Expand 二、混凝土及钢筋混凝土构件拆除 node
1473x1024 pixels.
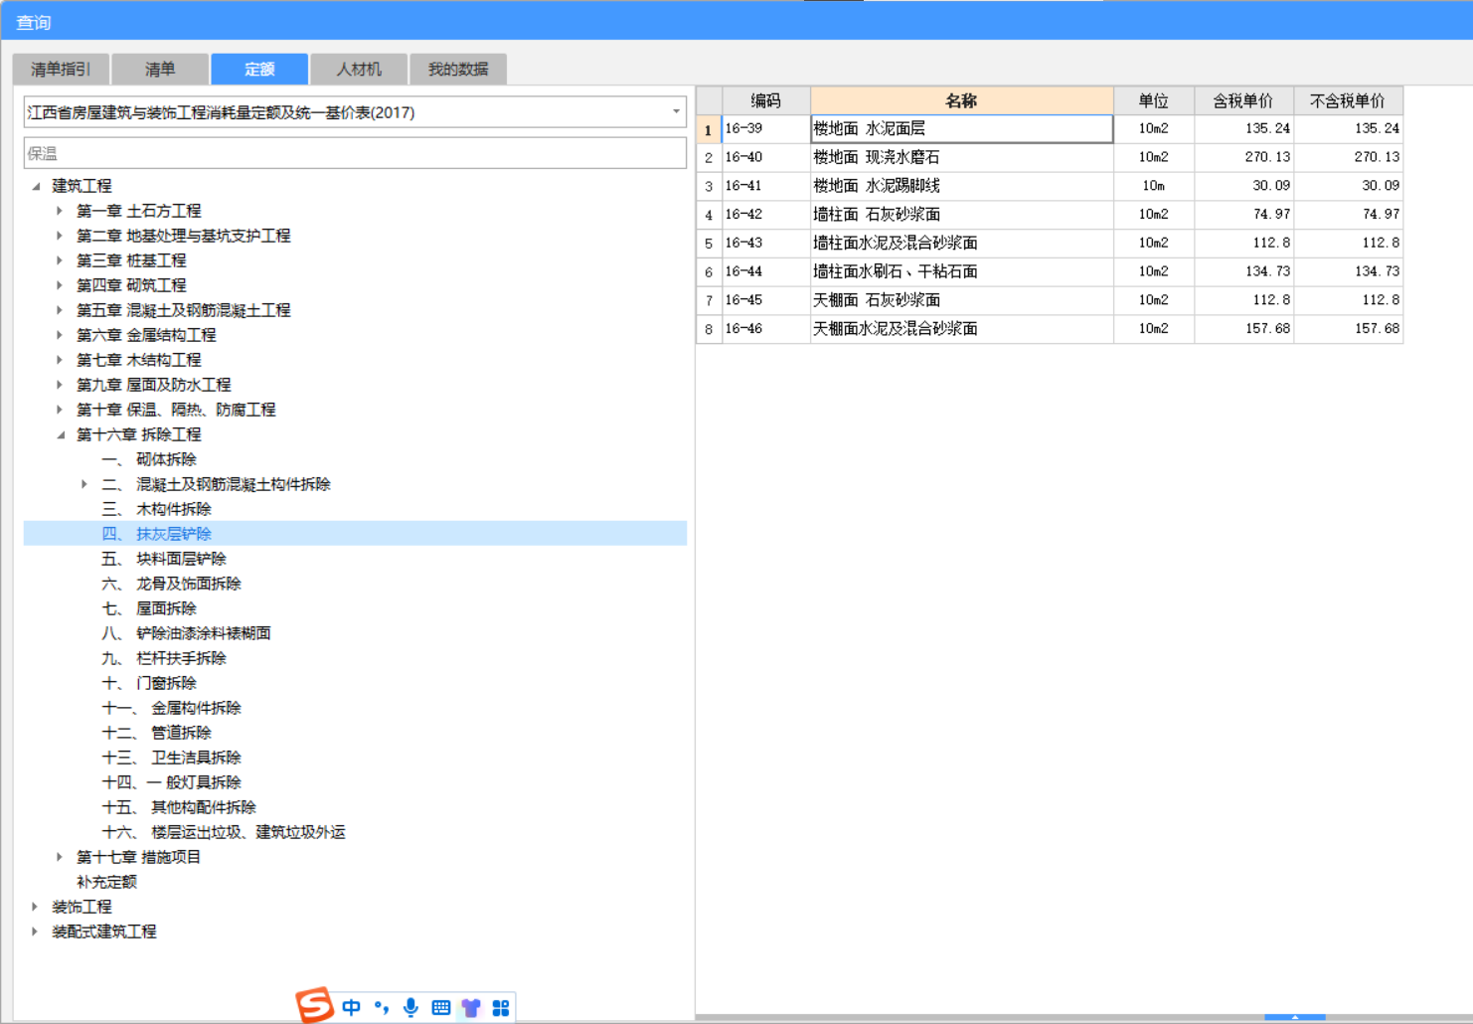(84, 484)
